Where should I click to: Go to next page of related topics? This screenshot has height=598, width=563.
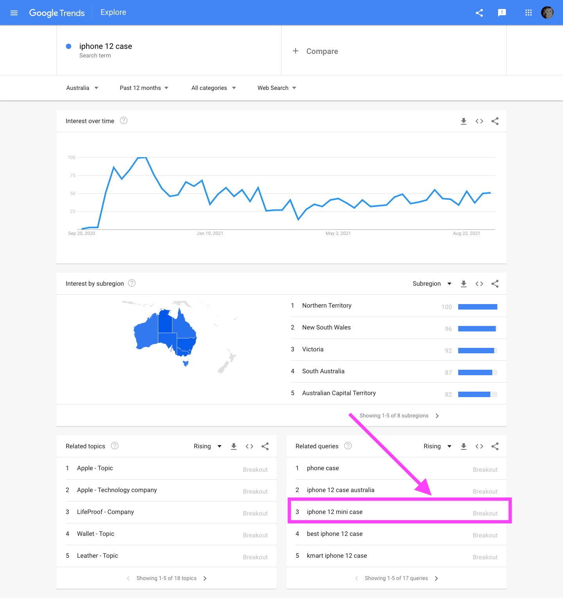(x=205, y=578)
